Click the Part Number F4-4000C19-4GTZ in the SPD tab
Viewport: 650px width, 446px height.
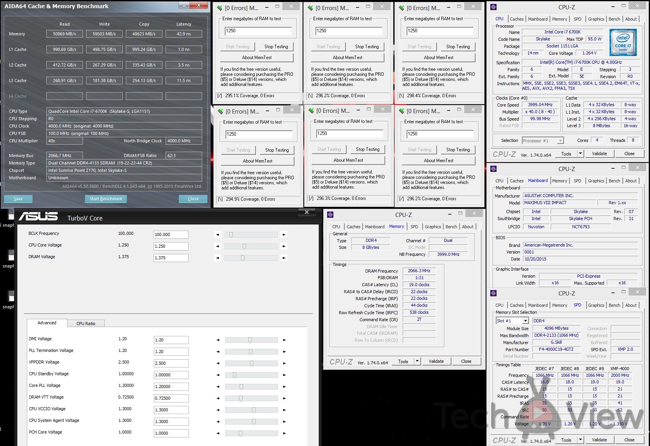[x=556, y=349]
